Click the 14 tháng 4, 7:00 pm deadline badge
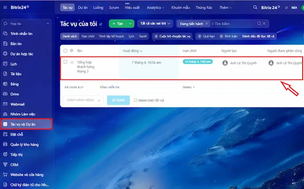This screenshot has width=304, height=189. (x=198, y=62)
